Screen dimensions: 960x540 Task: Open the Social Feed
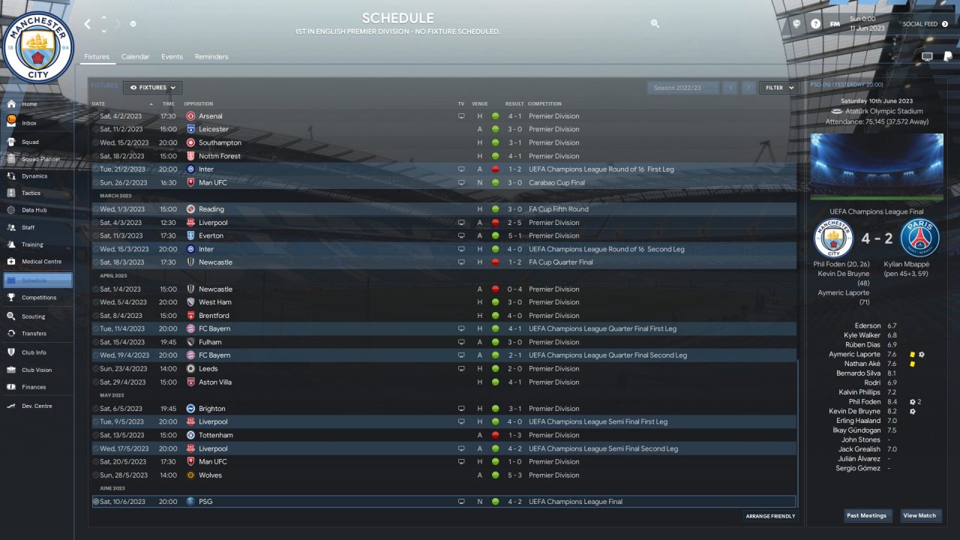(925, 24)
